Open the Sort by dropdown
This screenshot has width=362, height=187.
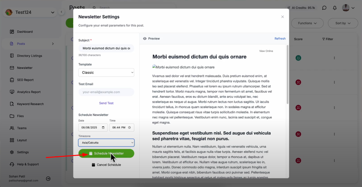point(343,23)
